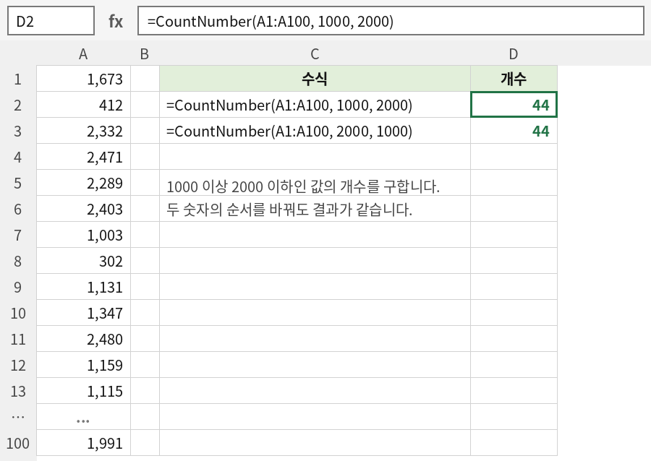The width and height of the screenshot is (651, 461).
Task: Click cell with value 1,991
Action: pyautogui.click(x=83, y=443)
